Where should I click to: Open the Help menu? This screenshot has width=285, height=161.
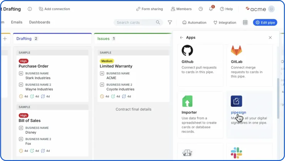click(226, 9)
